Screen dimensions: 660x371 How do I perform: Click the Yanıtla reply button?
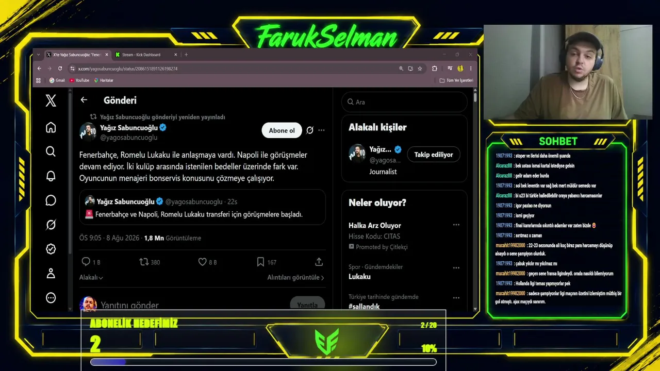tap(307, 305)
